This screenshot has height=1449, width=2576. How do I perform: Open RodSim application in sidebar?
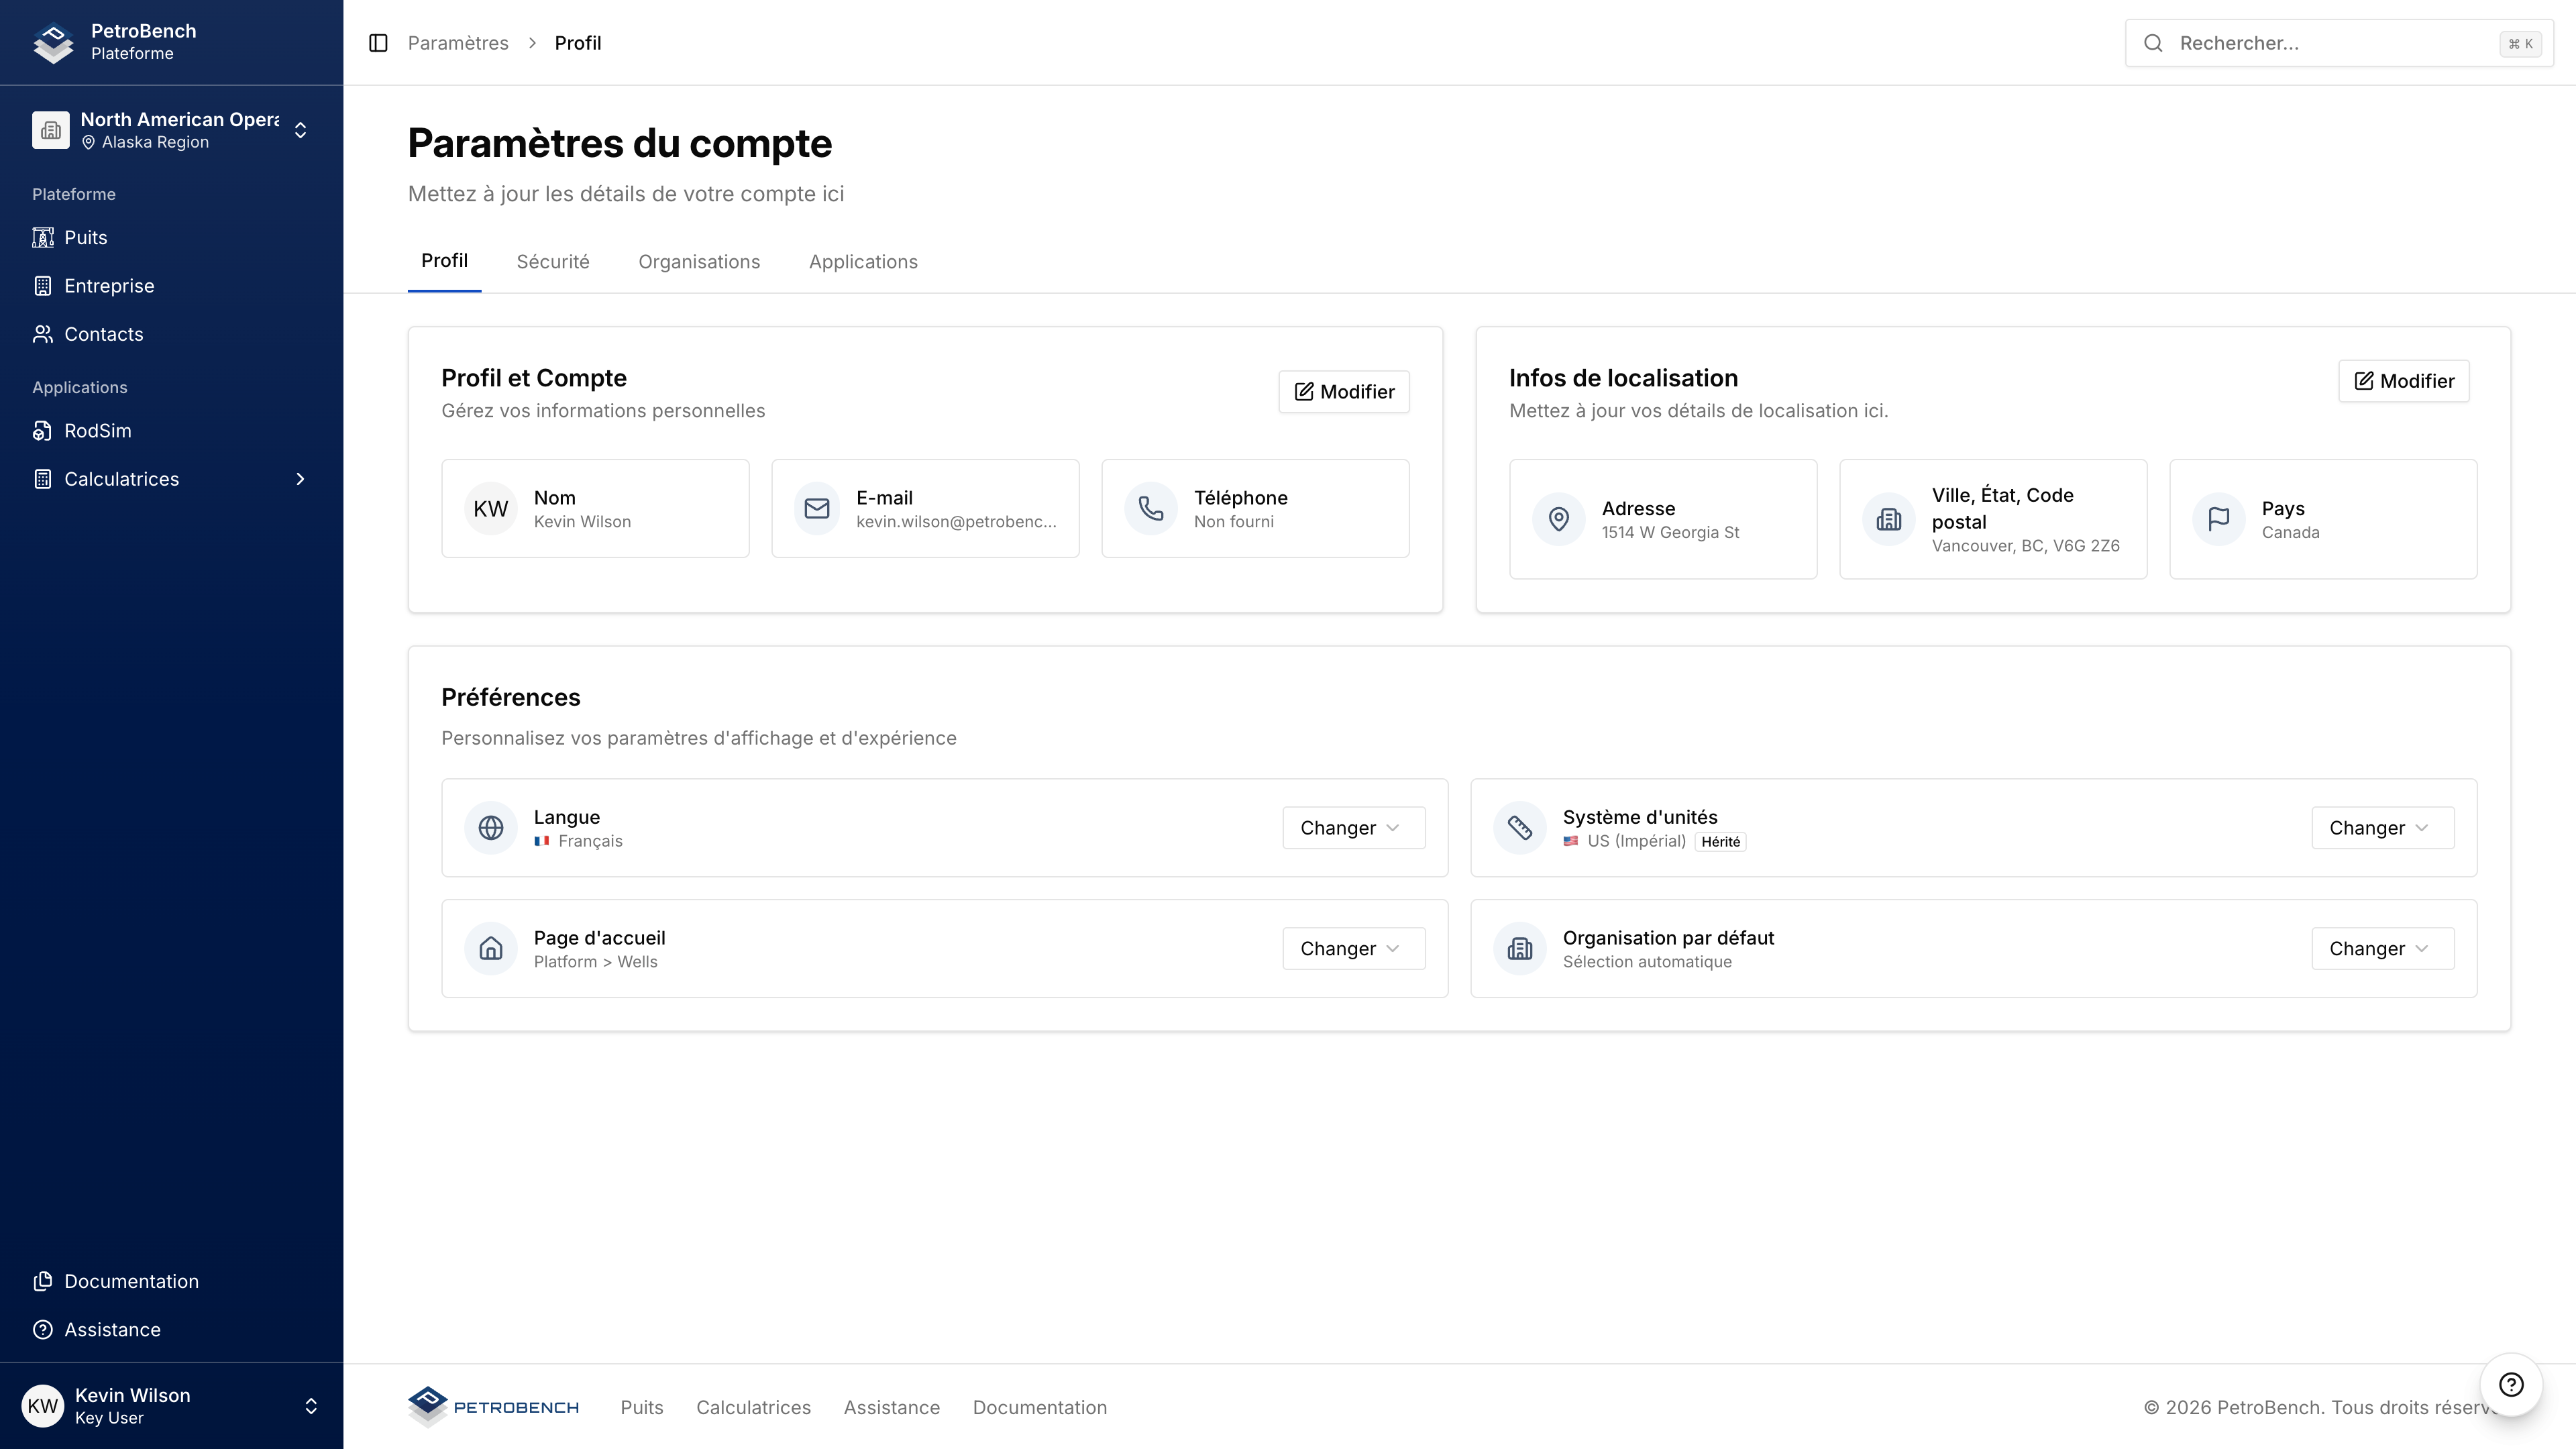point(97,431)
